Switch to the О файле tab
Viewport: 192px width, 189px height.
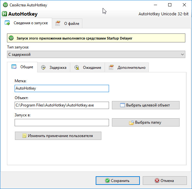tap(67, 24)
